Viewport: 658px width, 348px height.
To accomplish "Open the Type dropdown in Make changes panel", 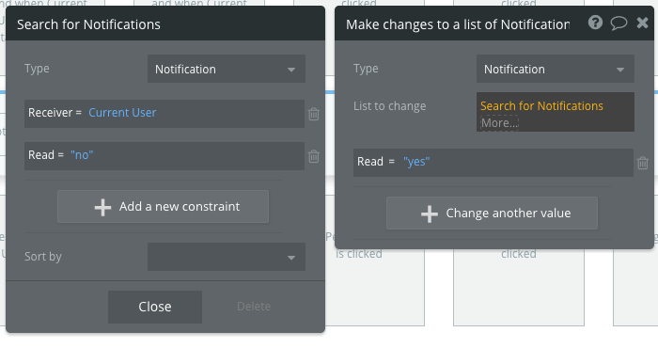I will 556,69.
